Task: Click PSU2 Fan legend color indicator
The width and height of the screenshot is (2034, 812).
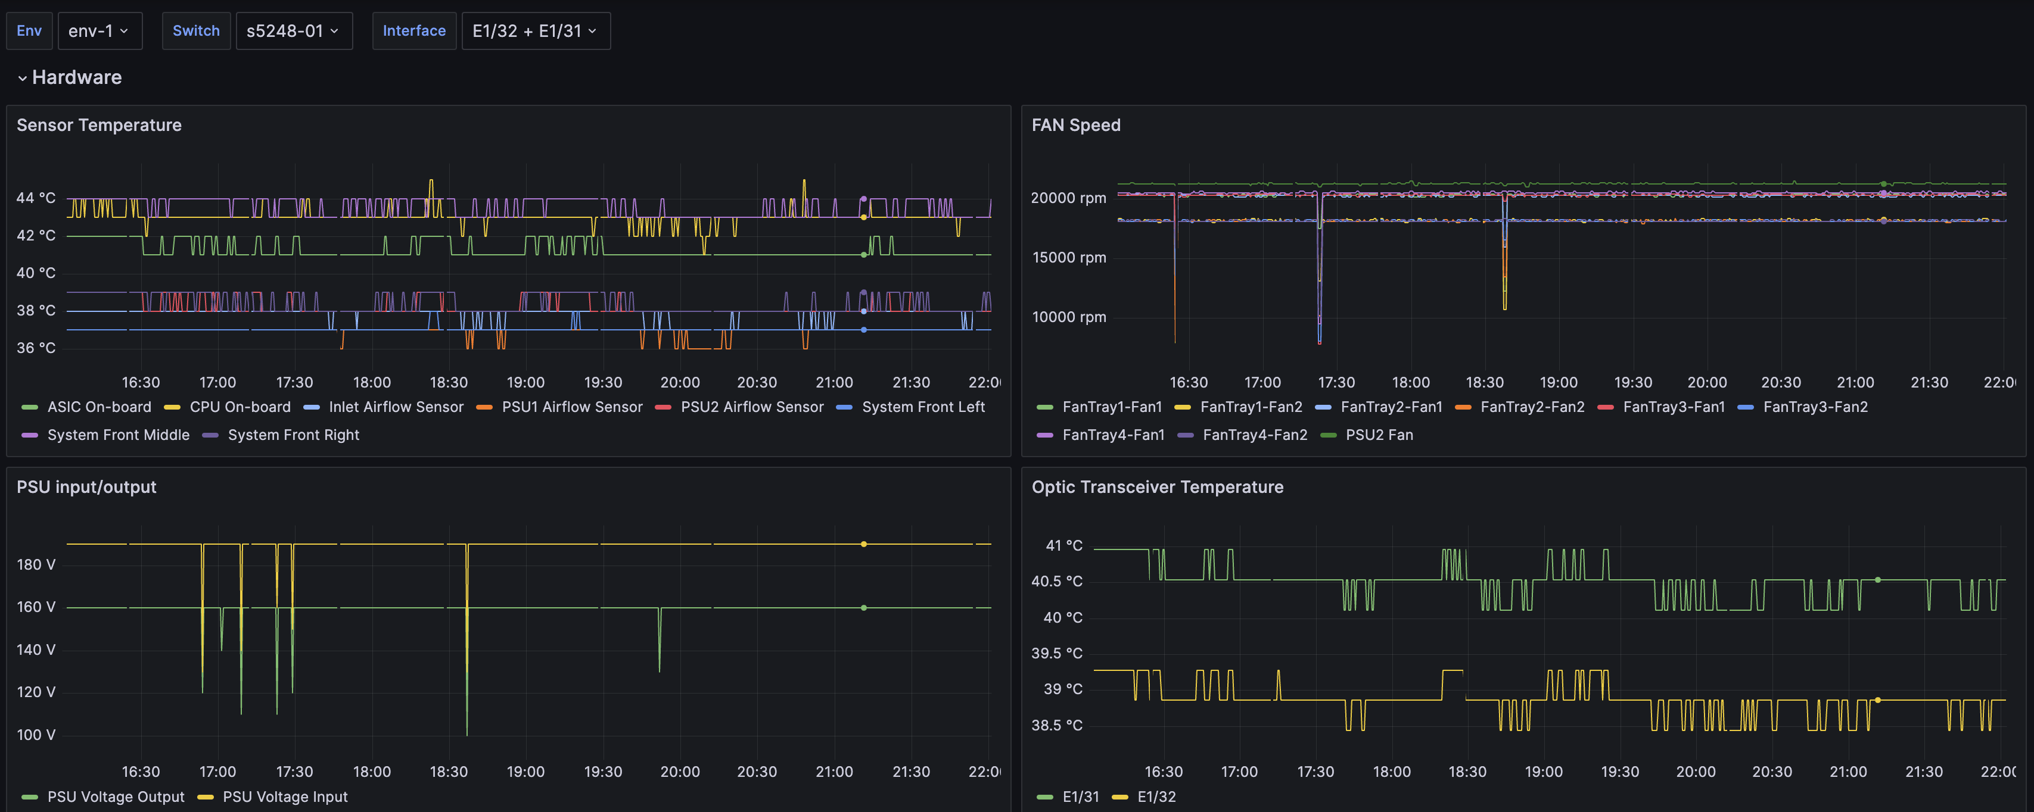Action: pos(1328,436)
